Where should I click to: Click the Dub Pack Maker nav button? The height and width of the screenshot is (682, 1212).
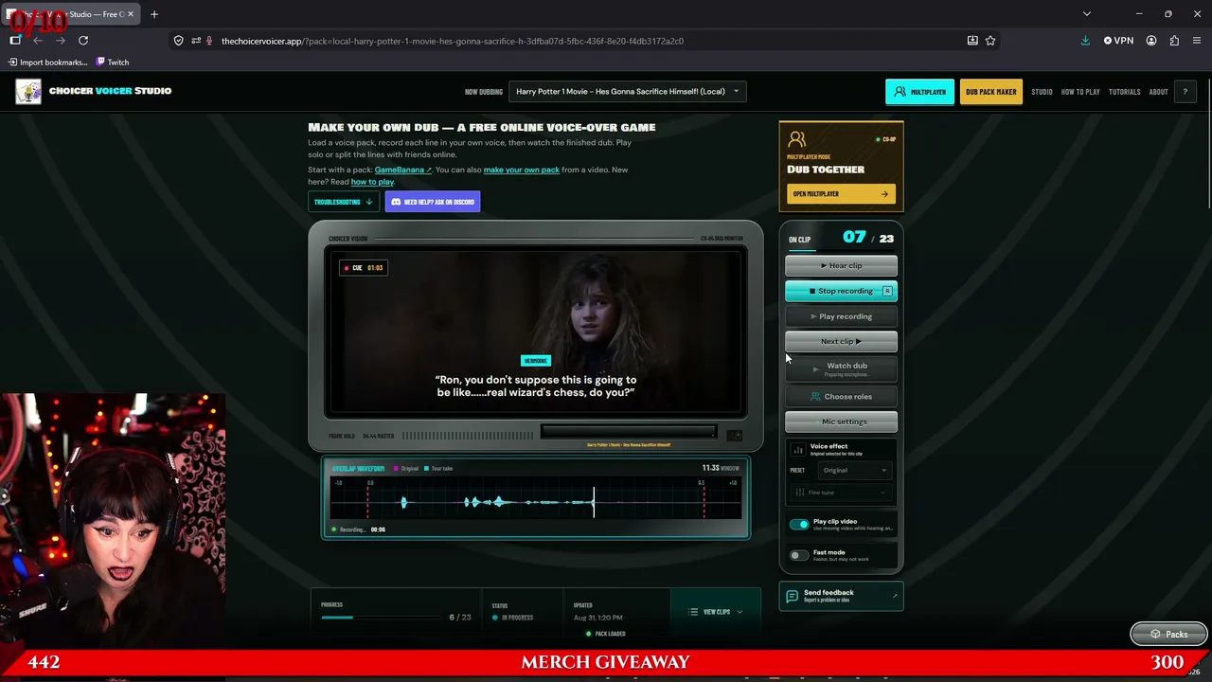pos(991,92)
